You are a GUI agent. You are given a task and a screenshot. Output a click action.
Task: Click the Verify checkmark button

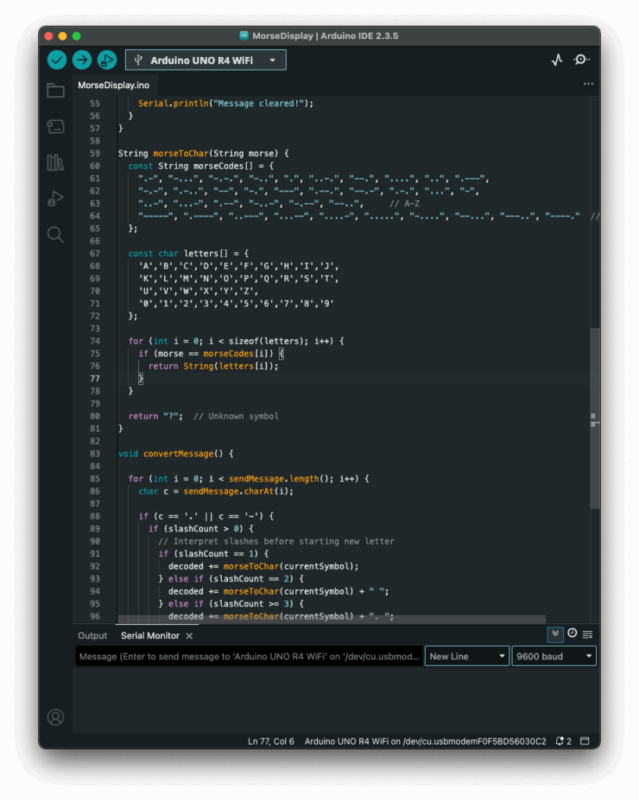click(56, 60)
